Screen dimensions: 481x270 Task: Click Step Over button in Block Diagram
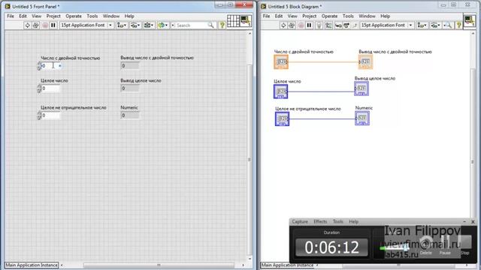tap(346, 25)
